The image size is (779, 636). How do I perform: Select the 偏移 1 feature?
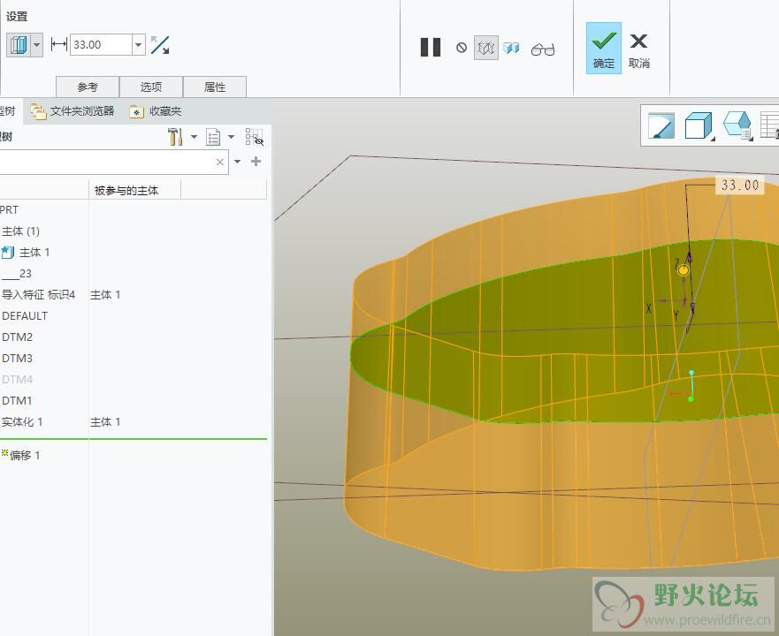[x=25, y=455]
